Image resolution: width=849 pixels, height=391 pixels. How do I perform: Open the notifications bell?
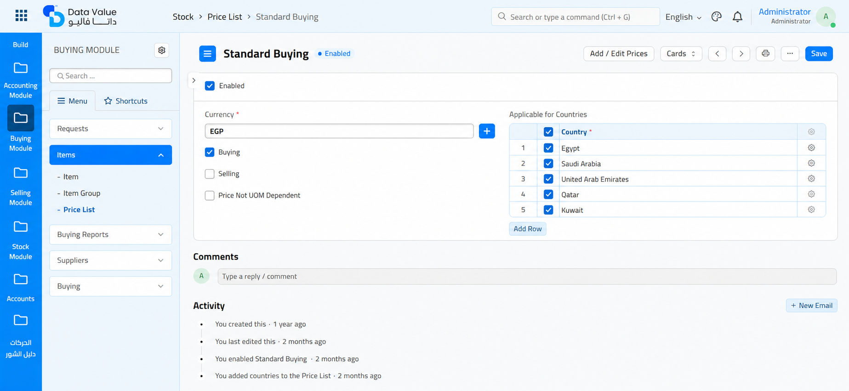coord(737,17)
